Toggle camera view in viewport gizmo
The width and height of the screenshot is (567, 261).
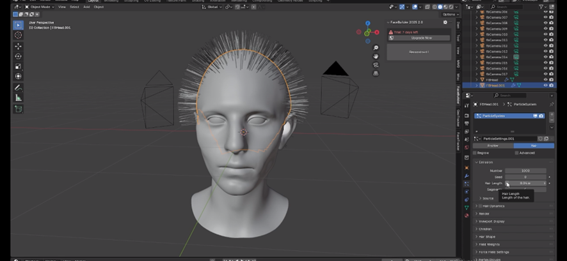pos(376,64)
